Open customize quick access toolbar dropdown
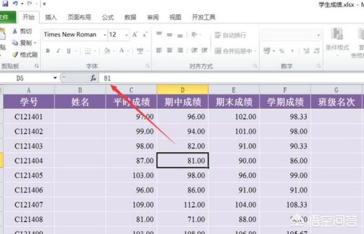The image size is (364, 234). pos(44,4)
